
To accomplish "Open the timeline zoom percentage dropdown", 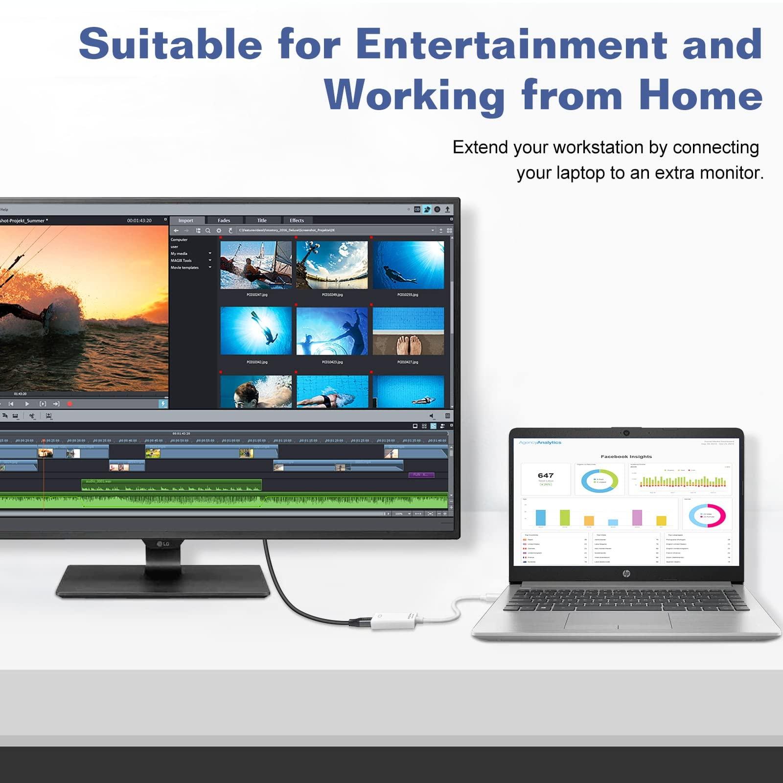I will (409, 514).
